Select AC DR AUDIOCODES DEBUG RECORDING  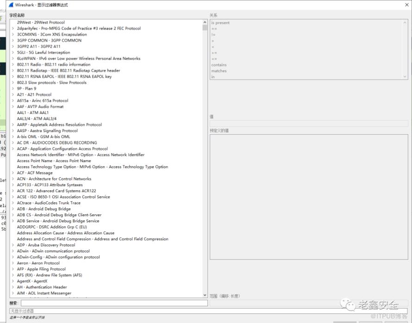click(57, 143)
